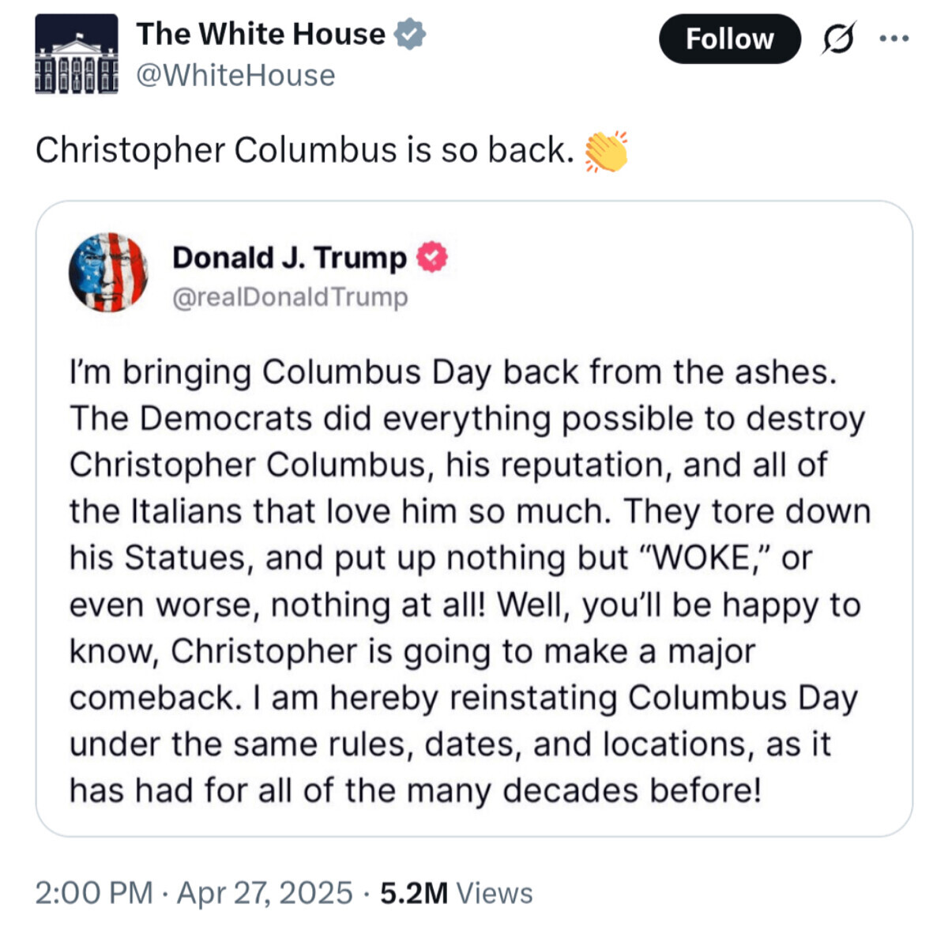Open Grok via the slashed-circle icon
The image size is (948, 942).
[x=838, y=39]
